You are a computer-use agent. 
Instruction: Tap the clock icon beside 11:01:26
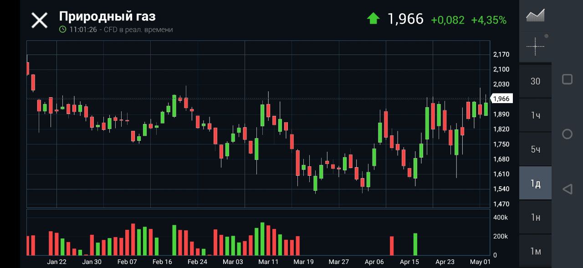(63, 30)
